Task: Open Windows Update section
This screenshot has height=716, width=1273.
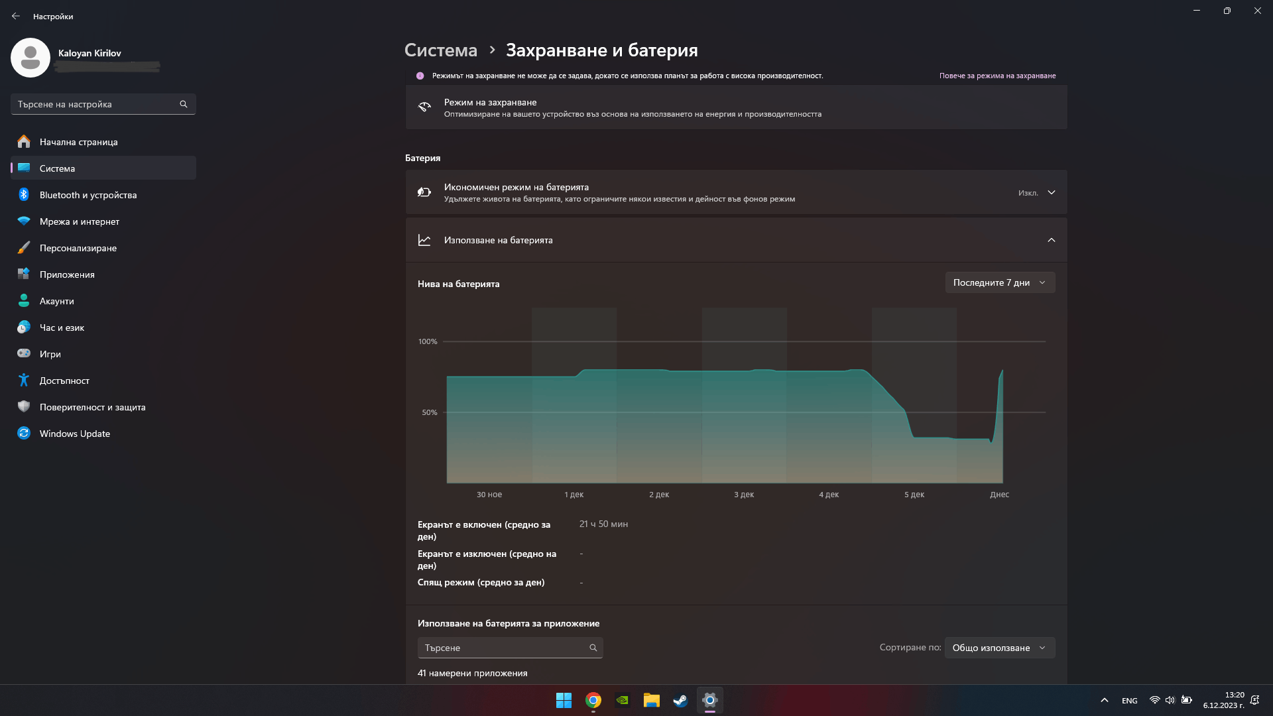Action: coord(74,434)
